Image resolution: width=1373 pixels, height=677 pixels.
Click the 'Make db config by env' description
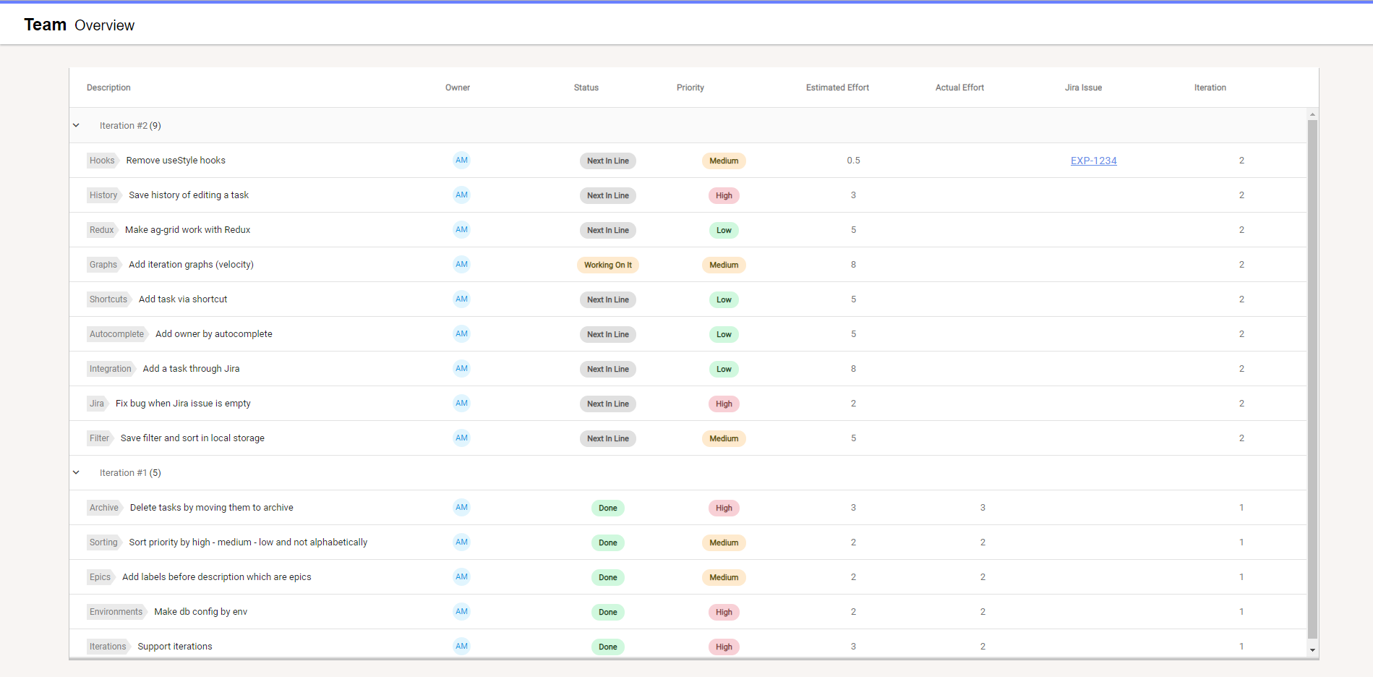[x=200, y=612]
